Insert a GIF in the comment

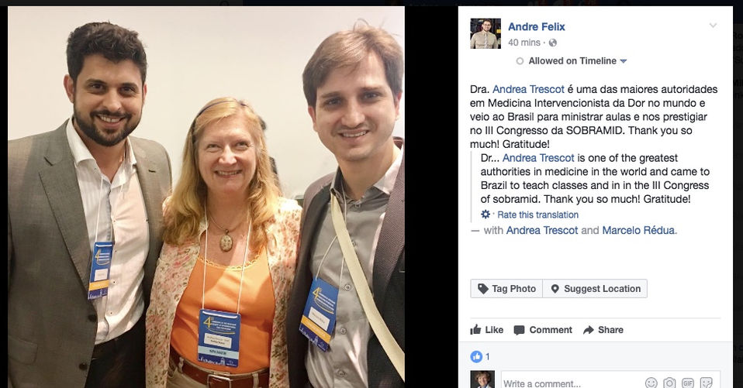coord(688,383)
